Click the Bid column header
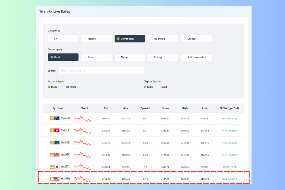The height and width of the screenshot is (190, 285). click(x=106, y=108)
